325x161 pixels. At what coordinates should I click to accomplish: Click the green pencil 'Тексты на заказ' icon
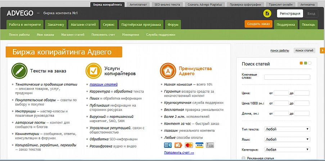click(18, 70)
